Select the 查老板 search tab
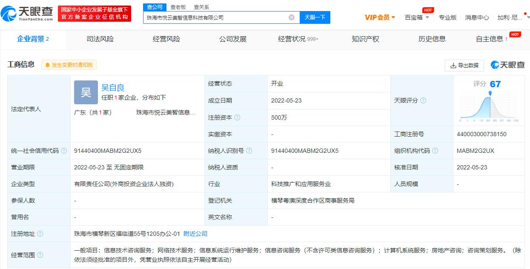The height and width of the screenshot is (269, 530). (178, 7)
